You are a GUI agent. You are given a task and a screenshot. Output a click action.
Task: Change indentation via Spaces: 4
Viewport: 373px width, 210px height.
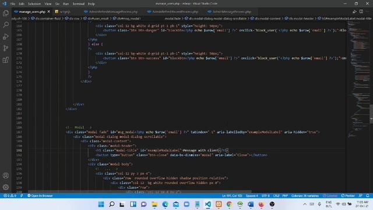click(x=252, y=196)
